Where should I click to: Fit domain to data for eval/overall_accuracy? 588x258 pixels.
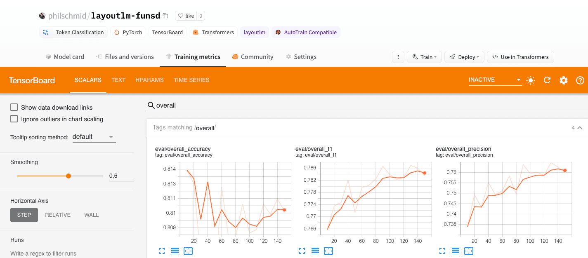click(188, 251)
